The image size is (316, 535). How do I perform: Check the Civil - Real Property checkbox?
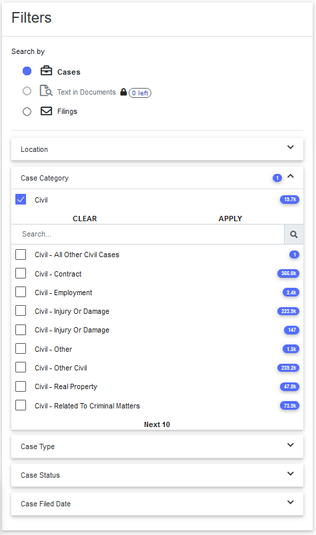click(21, 386)
